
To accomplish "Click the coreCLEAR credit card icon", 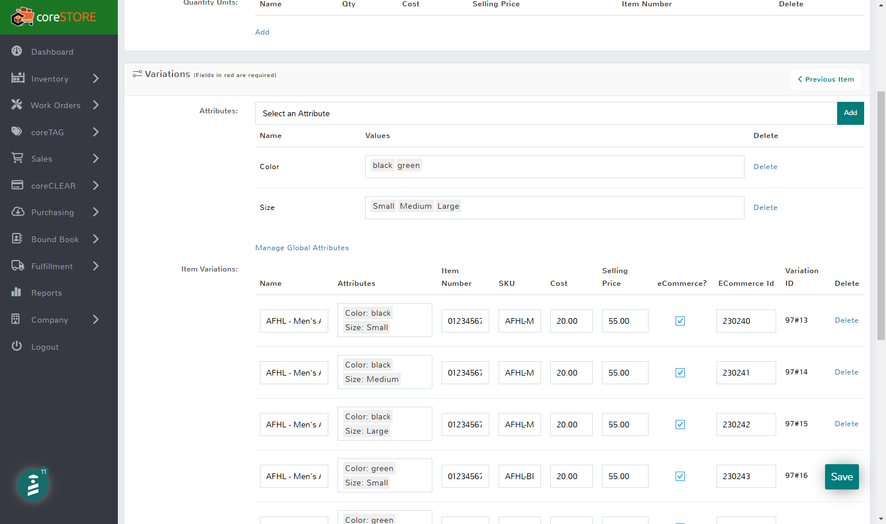I will [x=17, y=185].
